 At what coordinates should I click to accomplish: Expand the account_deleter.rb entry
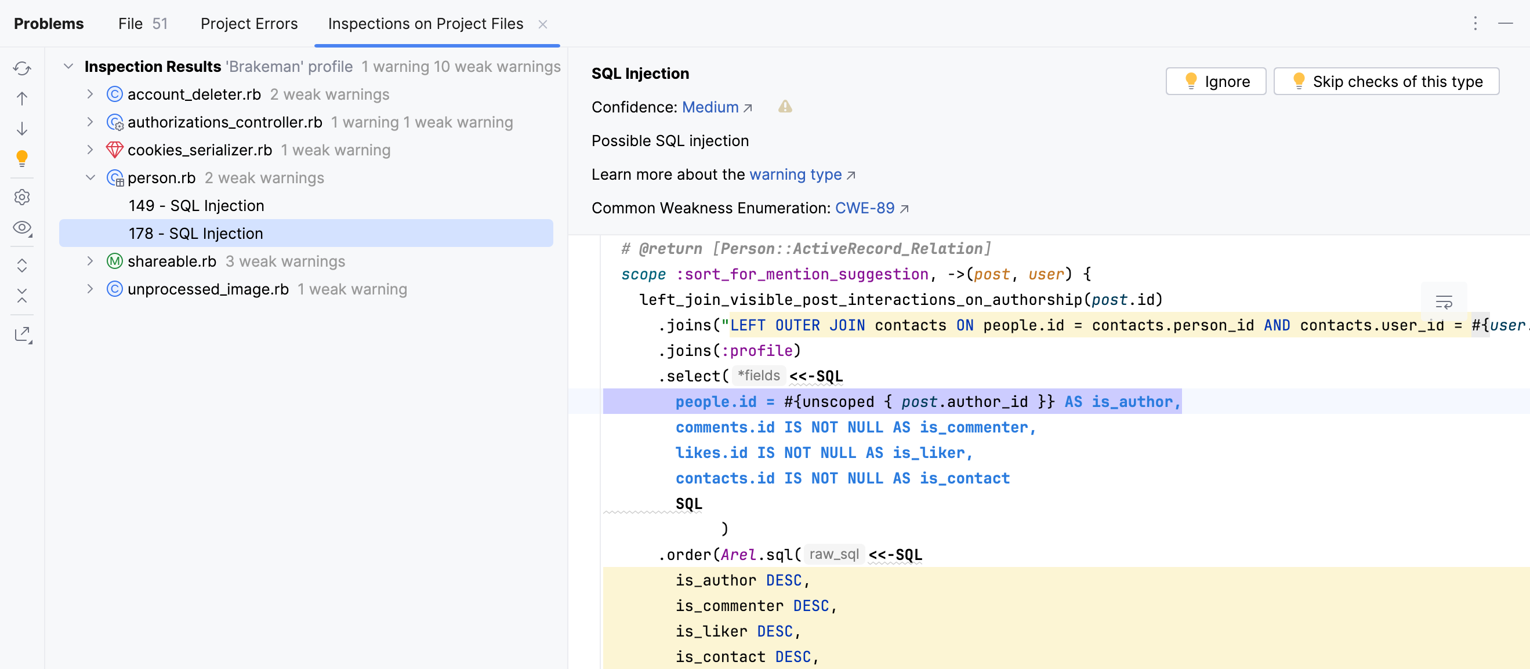click(x=90, y=94)
